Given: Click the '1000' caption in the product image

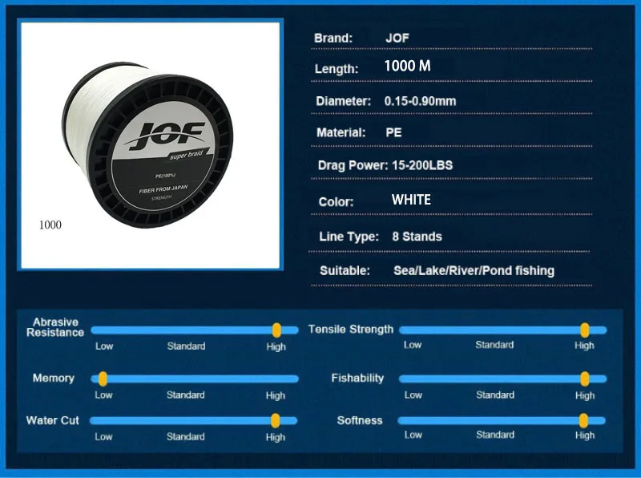Looking at the screenshot, I should point(50,225).
